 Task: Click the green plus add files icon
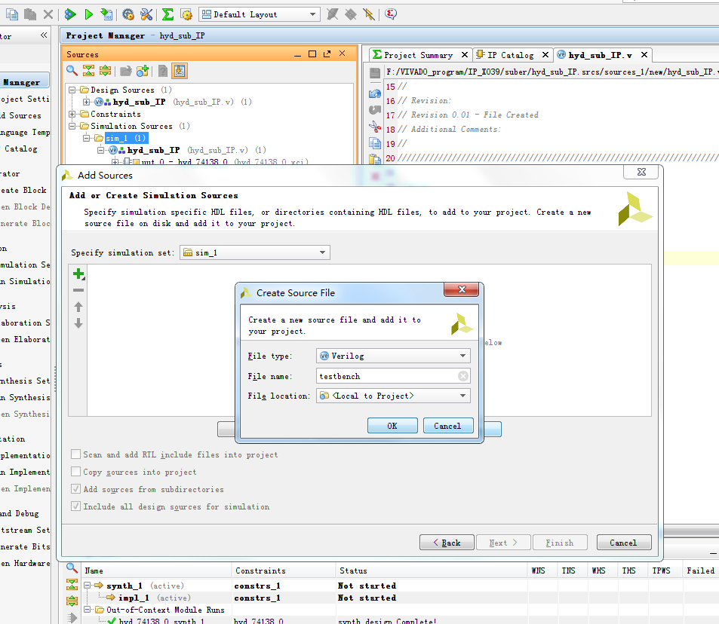point(78,274)
